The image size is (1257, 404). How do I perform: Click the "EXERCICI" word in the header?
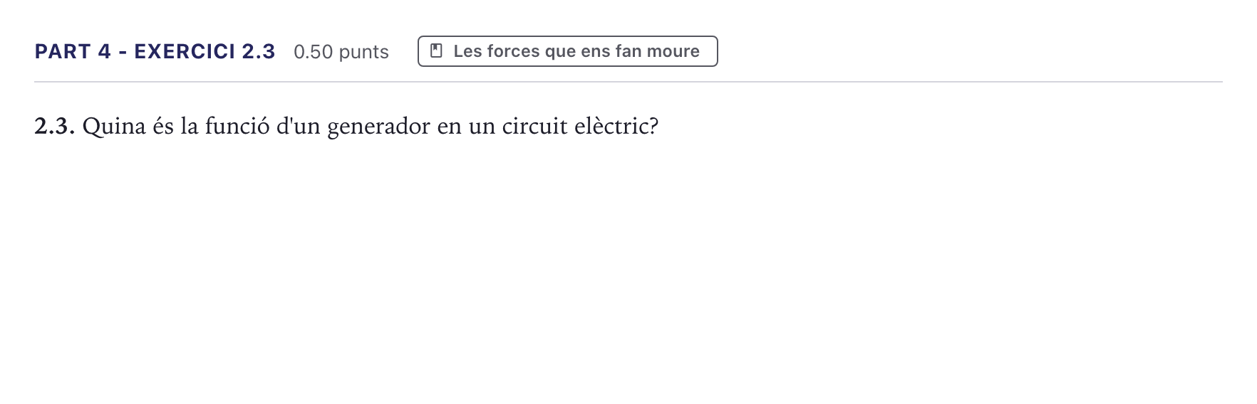click(185, 51)
